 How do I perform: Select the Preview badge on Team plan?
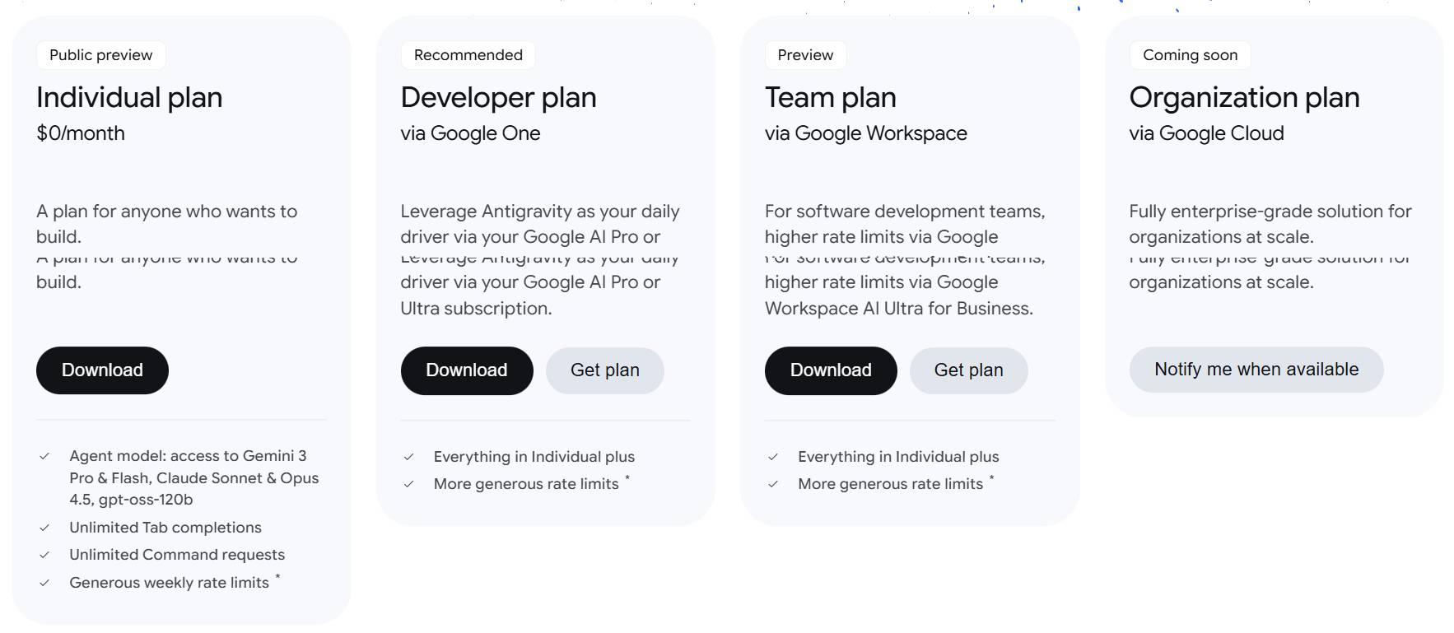tap(805, 55)
